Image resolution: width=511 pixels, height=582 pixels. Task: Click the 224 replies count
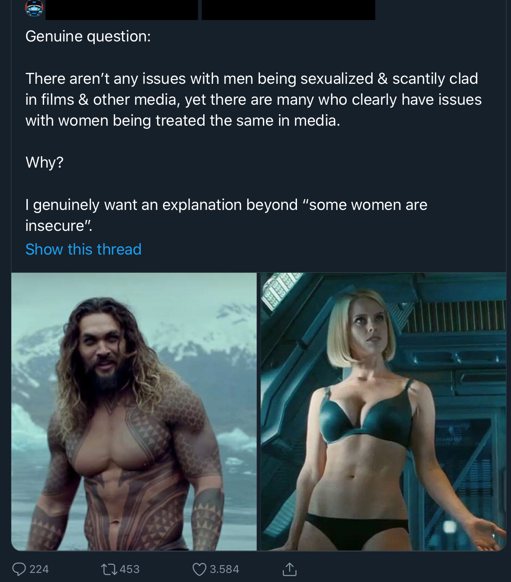tap(39, 569)
